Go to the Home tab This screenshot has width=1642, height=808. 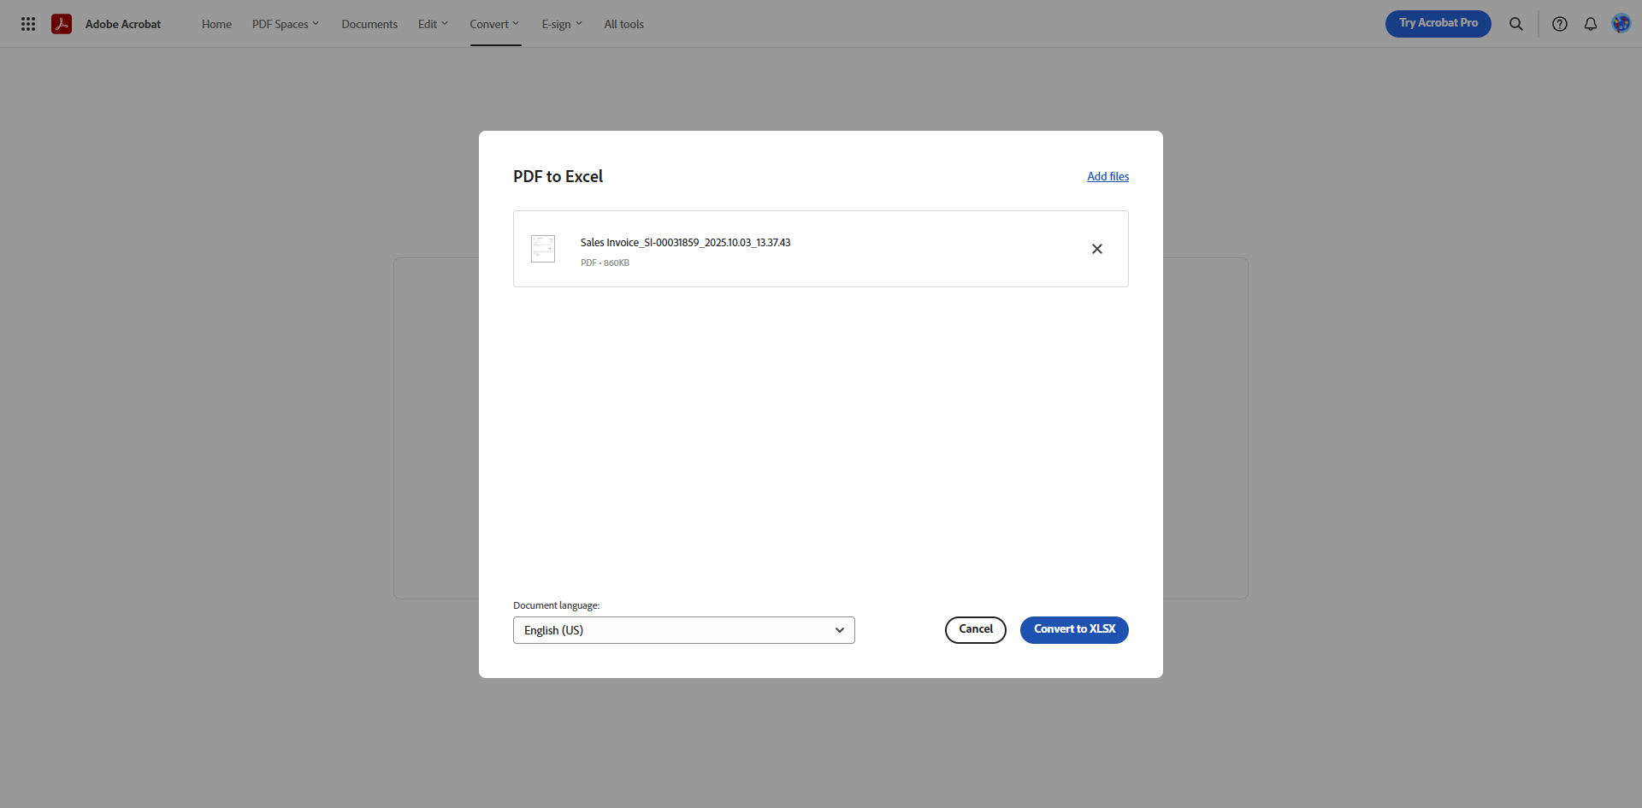[x=216, y=23]
